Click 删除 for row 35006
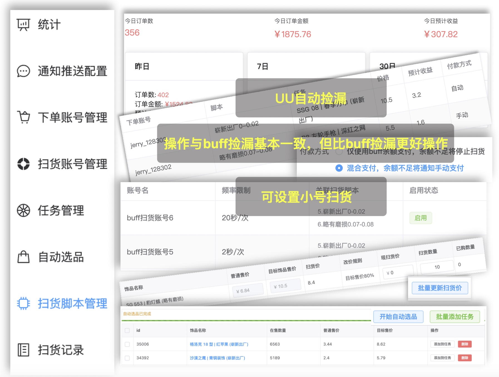 pyautogui.click(x=465, y=344)
